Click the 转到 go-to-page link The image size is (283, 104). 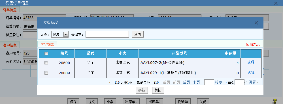[x=219, y=83]
